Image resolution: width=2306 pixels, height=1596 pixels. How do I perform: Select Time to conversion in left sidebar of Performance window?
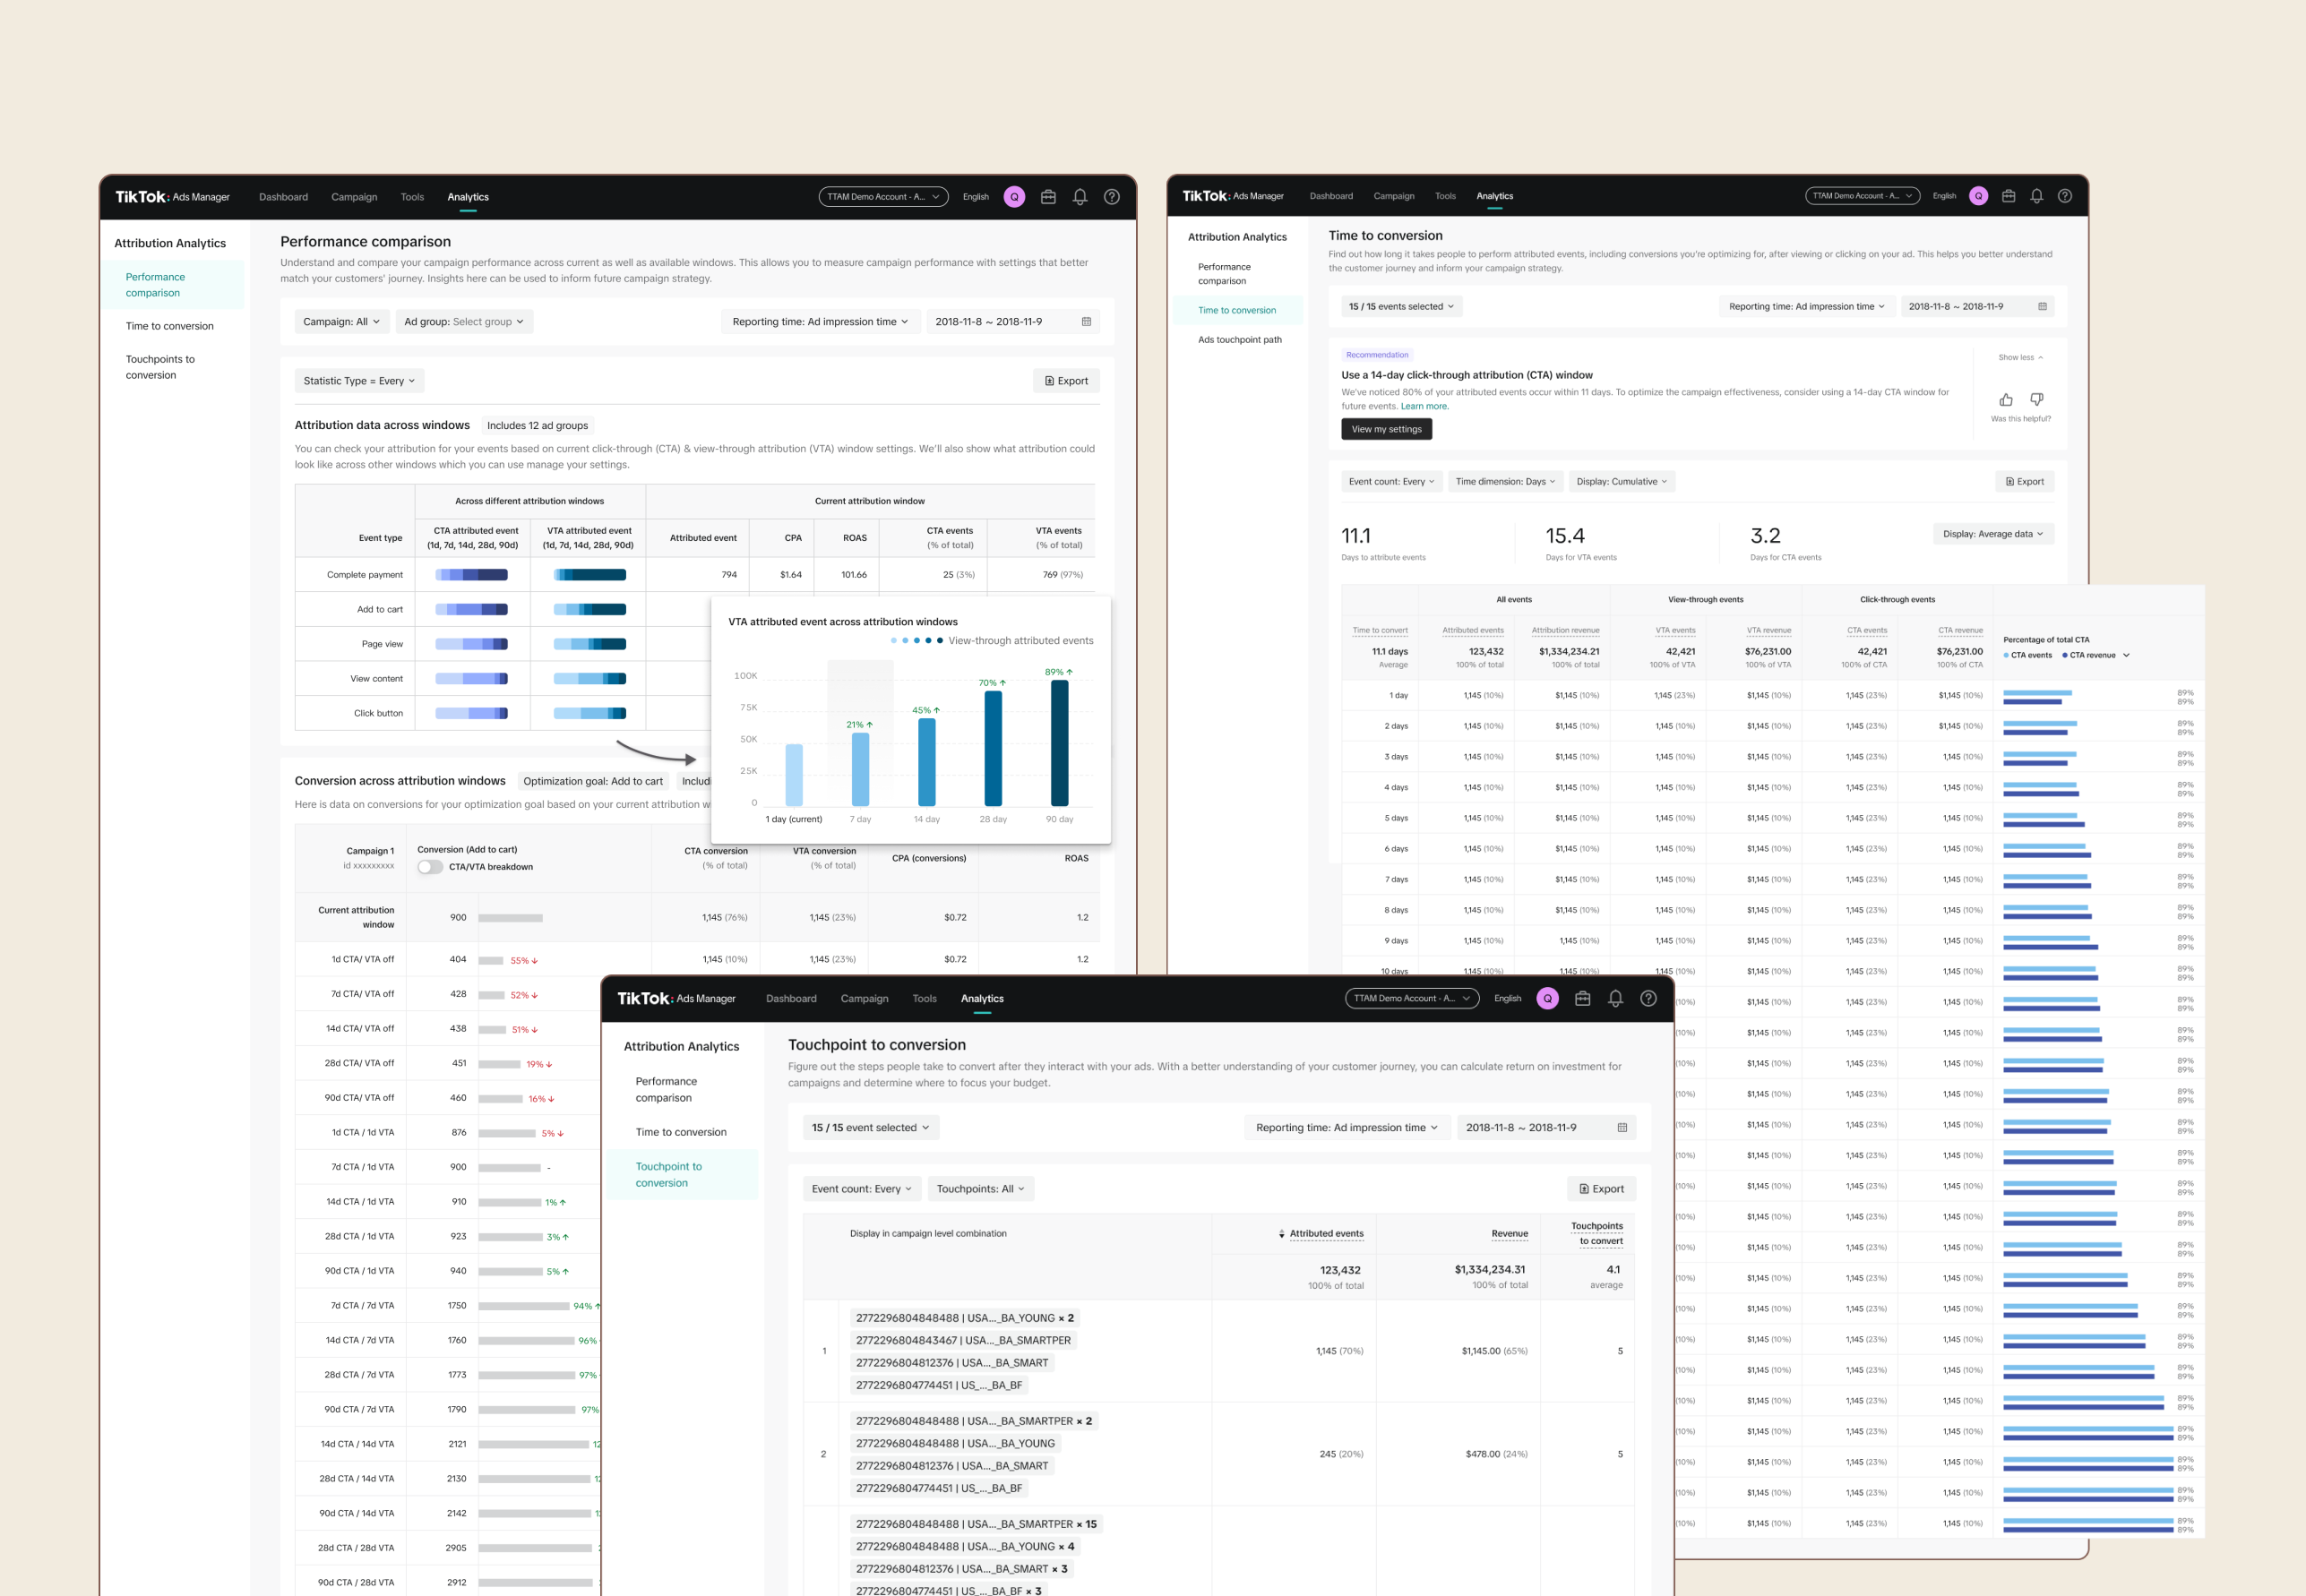click(x=169, y=326)
